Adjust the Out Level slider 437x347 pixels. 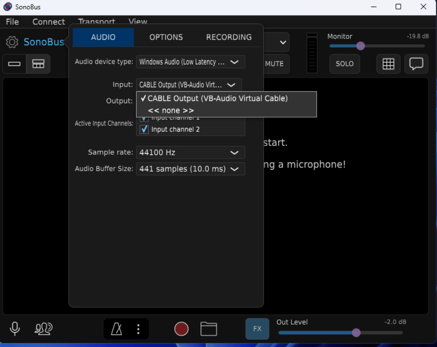tap(356, 333)
